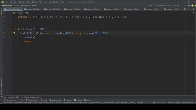Screen dimensions: 196x110
Task: Open the Polyakov_15_339 run configuration dropdown
Action: 163,5
